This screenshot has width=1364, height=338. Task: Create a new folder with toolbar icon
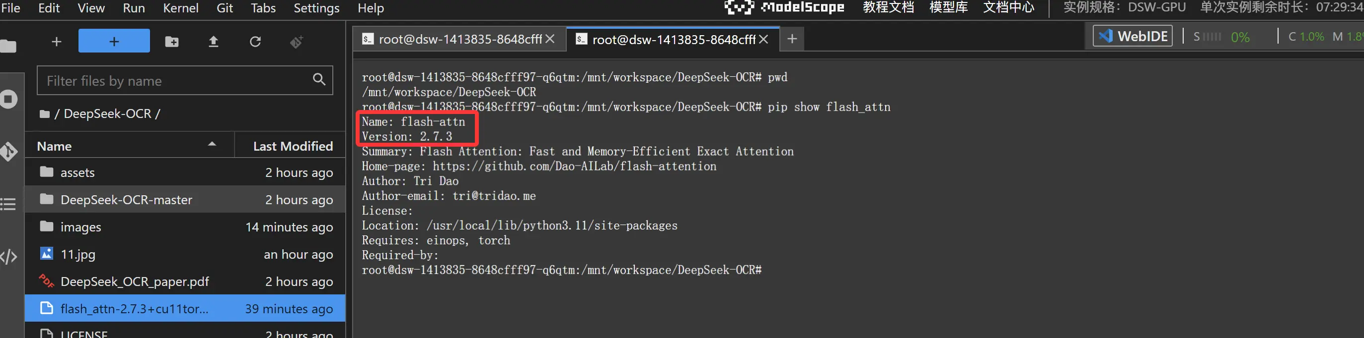tap(171, 42)
